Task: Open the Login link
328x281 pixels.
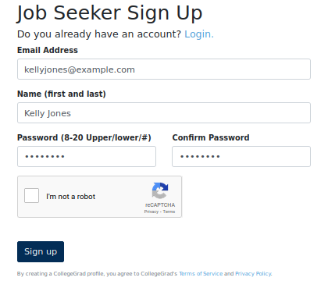Action: pos(199,34)
